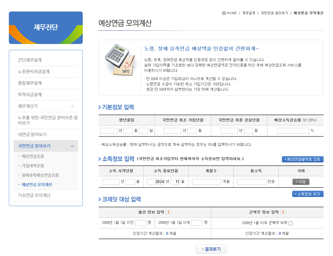
Task: Click the 생년월일 year input field
Action: coord(108,131)
